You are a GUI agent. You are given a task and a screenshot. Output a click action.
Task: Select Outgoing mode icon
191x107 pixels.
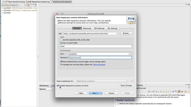pyautogui.click(x=176, y=92)
